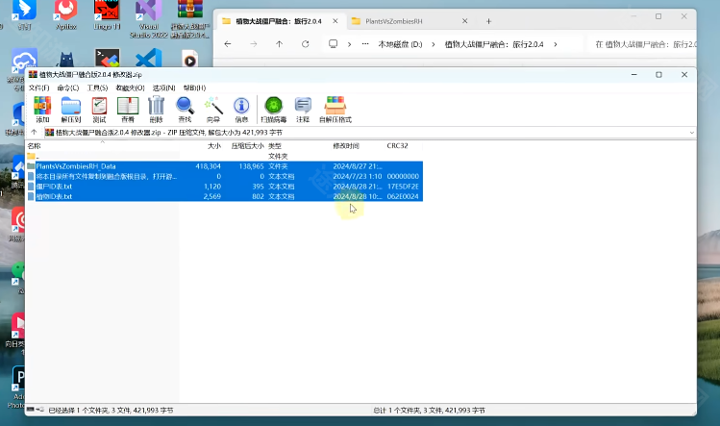This screenshot has height=426, width=720.
Task: Open the 查找 (Find) magnifier tool
Action: [x=185, y=110]
